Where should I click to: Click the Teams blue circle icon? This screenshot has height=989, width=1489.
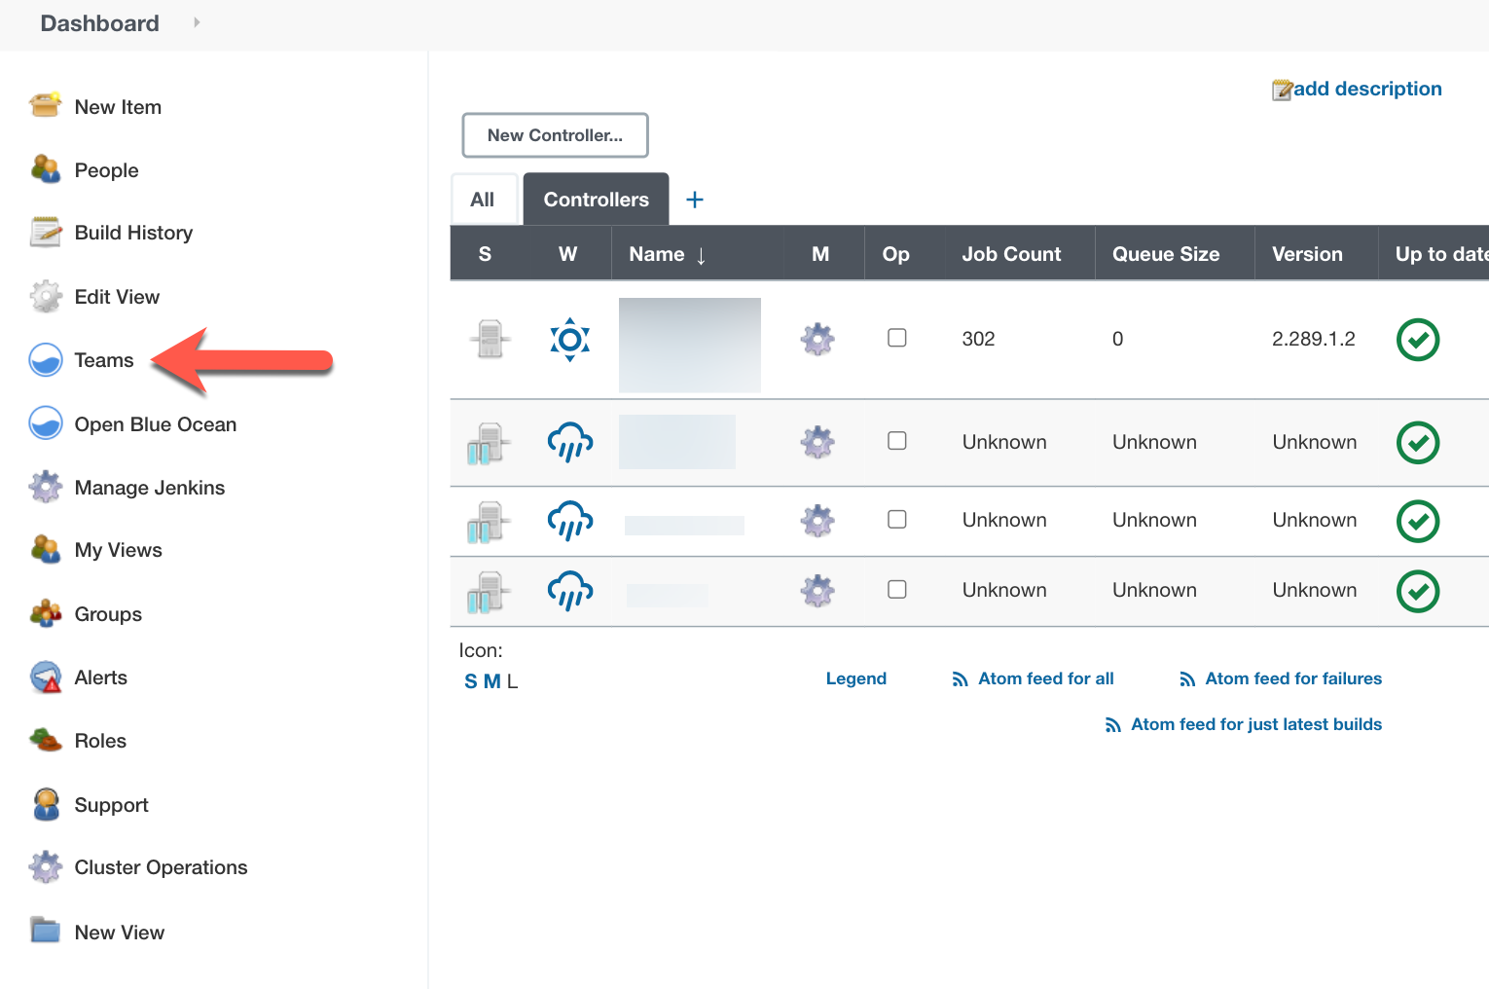[46, 359]
